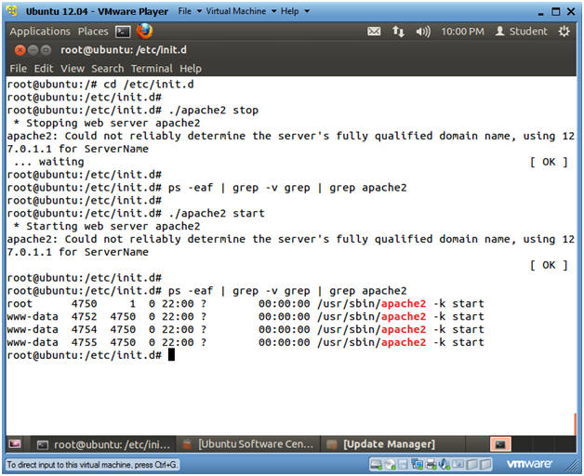Minimize the terminal window

(33, 50)
